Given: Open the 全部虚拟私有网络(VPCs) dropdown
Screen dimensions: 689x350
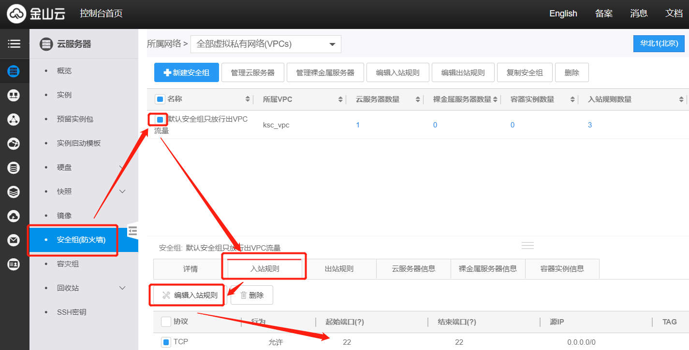Looking at the screenshot, I should [x=266, y=44].
